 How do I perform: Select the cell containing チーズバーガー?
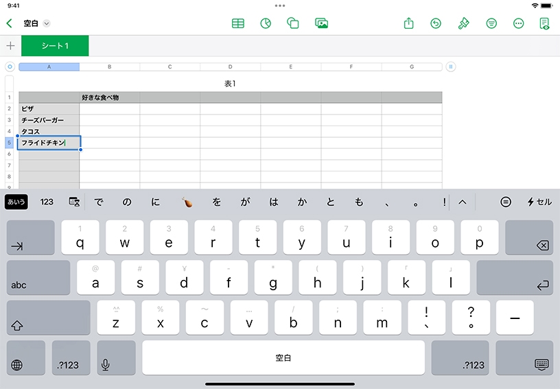point(49,120)
